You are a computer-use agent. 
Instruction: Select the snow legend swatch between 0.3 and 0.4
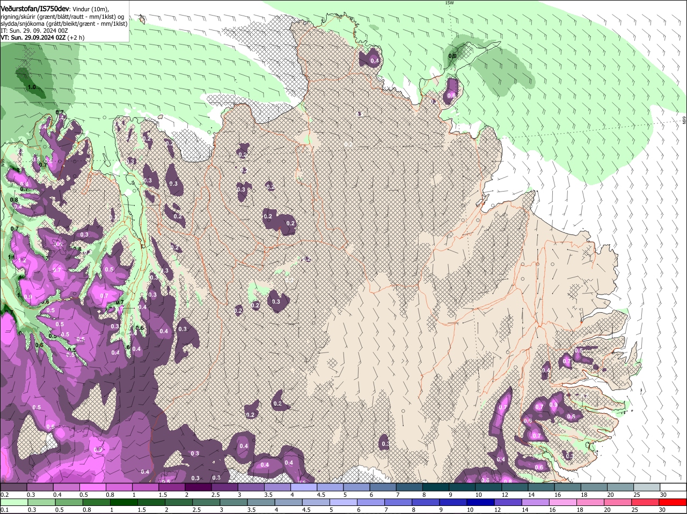click(x=40, y=487)
